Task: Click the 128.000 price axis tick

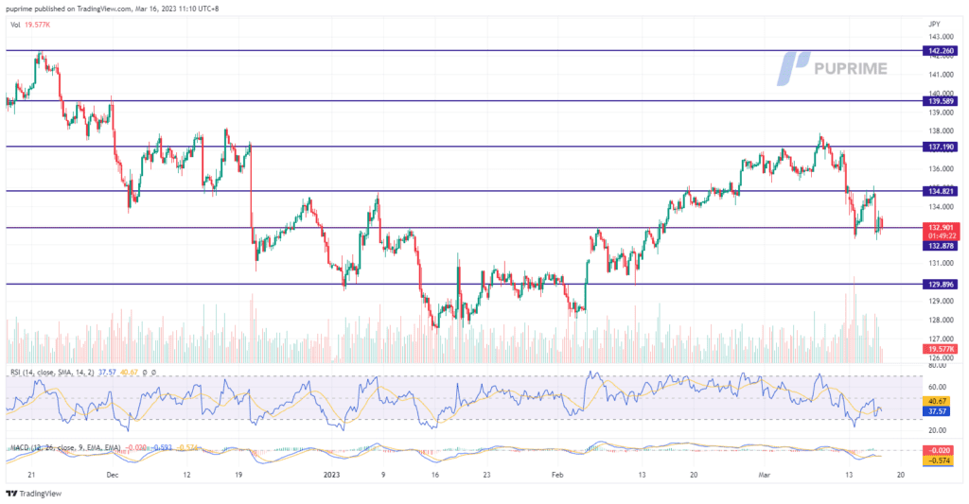Action: pyautogui.click(x=942, y=320)
